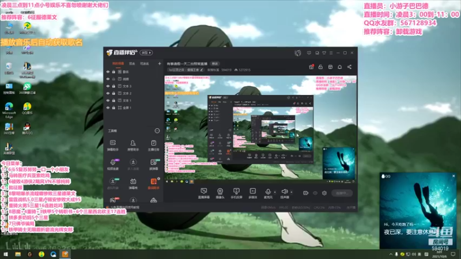Collapse the 工具箱 toolbox panel
The height and width of the screenshot is (259, 461).
click(x=157, y=131)
